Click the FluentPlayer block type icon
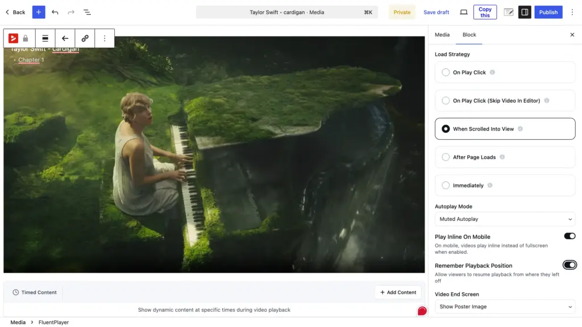 [13, 38]
